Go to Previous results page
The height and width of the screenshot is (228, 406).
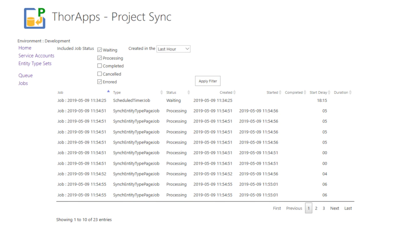pyautogui.click(x=294, y=208)
